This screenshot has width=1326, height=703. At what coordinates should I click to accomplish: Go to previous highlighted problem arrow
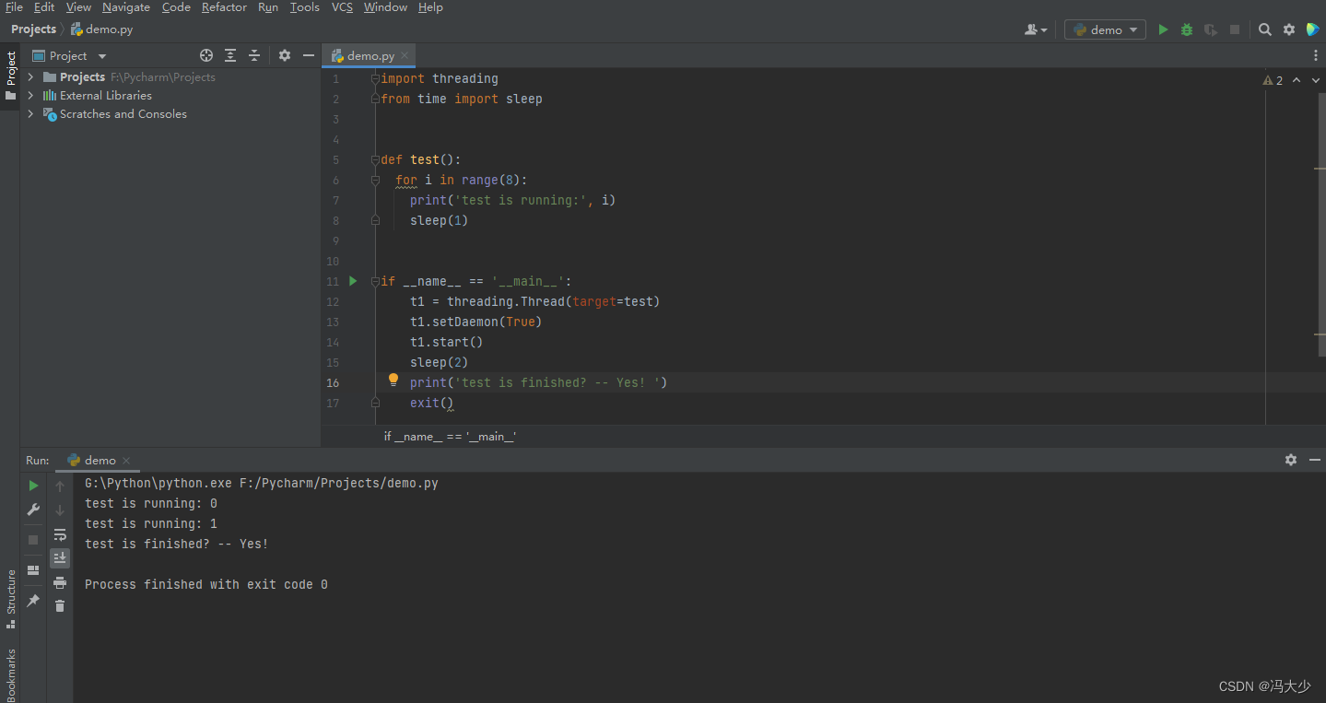(1297, 80)
